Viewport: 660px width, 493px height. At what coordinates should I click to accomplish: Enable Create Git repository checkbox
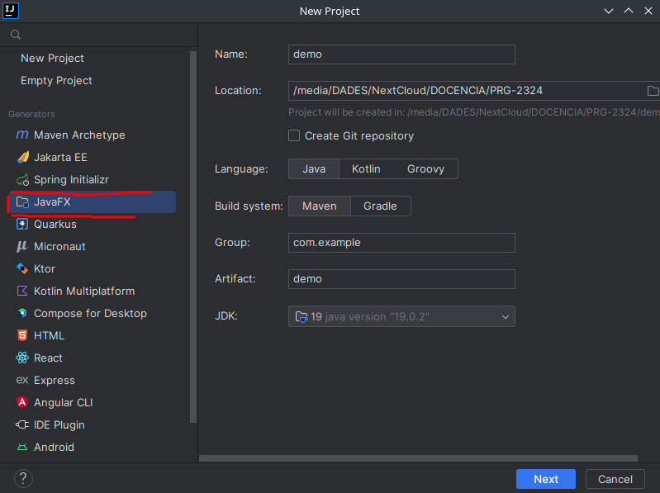[x=294, y=135]
